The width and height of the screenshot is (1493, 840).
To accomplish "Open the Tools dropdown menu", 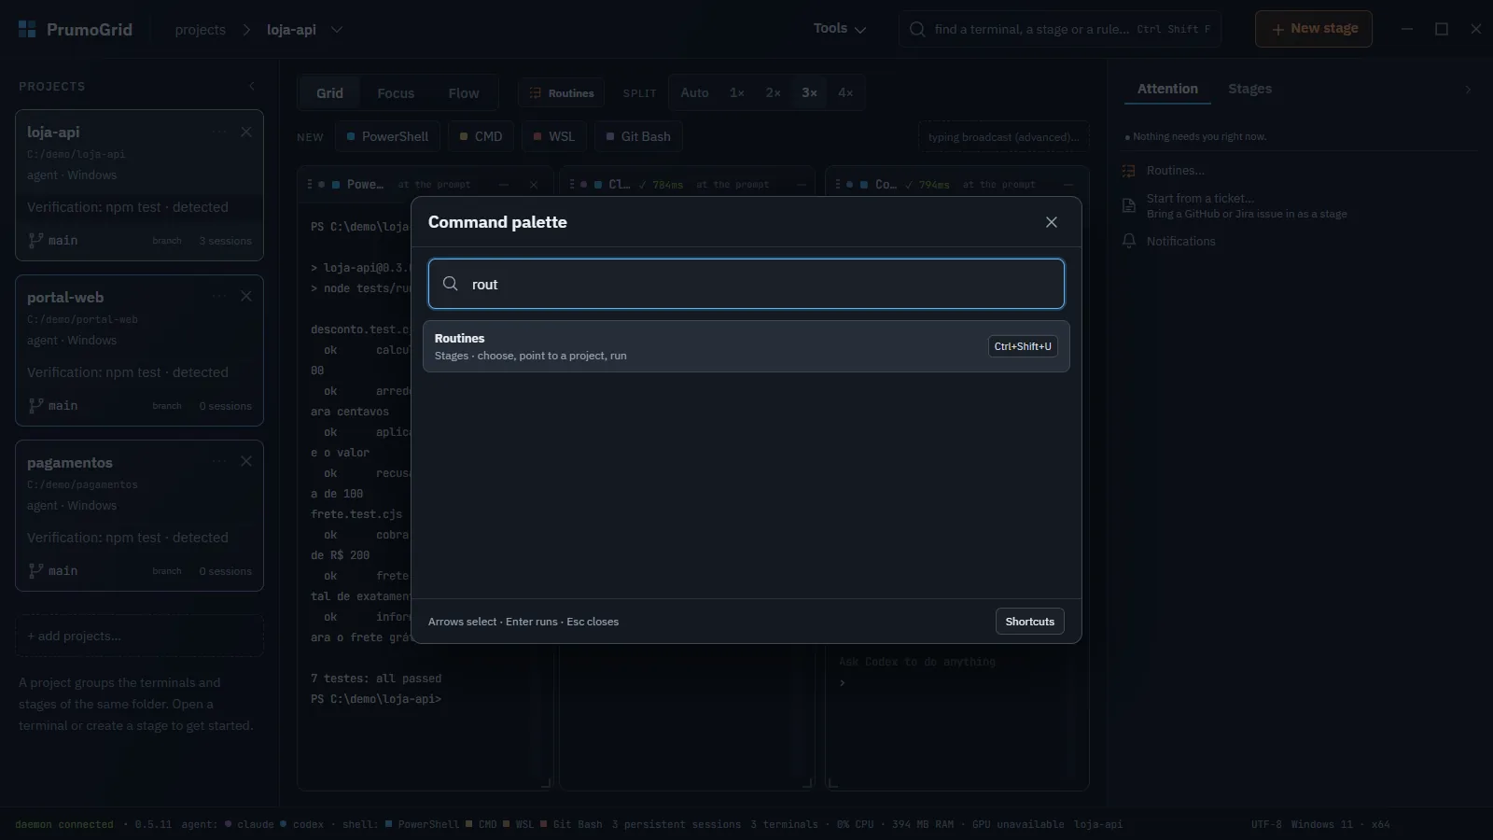I will point(840,29).
